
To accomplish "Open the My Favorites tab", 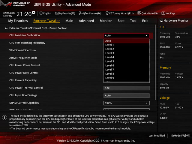I will [18, 21].
